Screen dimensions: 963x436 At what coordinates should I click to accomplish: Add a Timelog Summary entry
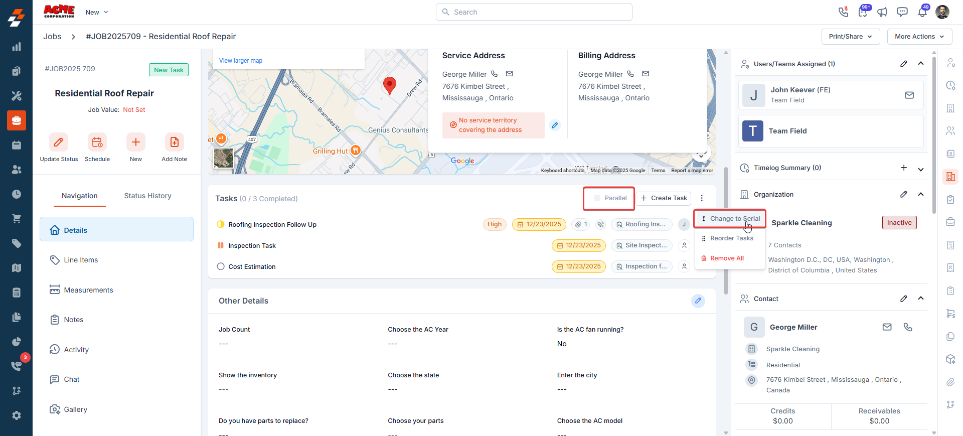pos(903,168)
